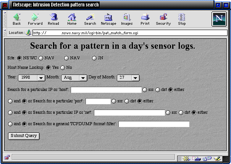Click the Location URL field
The image size is (231, 164).
coord(130,33)
